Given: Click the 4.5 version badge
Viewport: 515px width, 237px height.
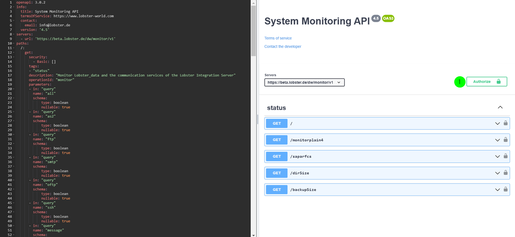Looking at the screenshot, I should click(x=376, y=18).
